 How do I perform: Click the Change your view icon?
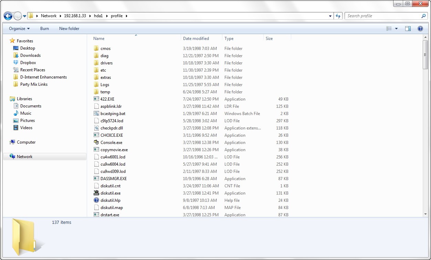[x=389, y=29]
